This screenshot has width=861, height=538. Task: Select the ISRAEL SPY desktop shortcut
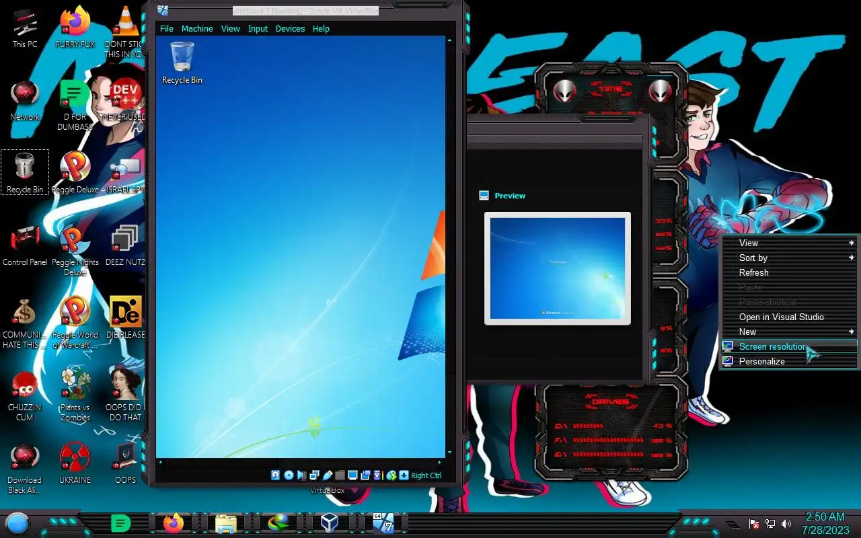coord(124,174)
